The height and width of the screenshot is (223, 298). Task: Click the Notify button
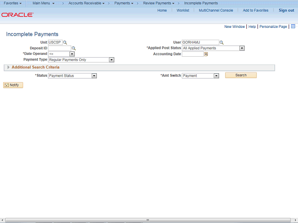point(13,85)
